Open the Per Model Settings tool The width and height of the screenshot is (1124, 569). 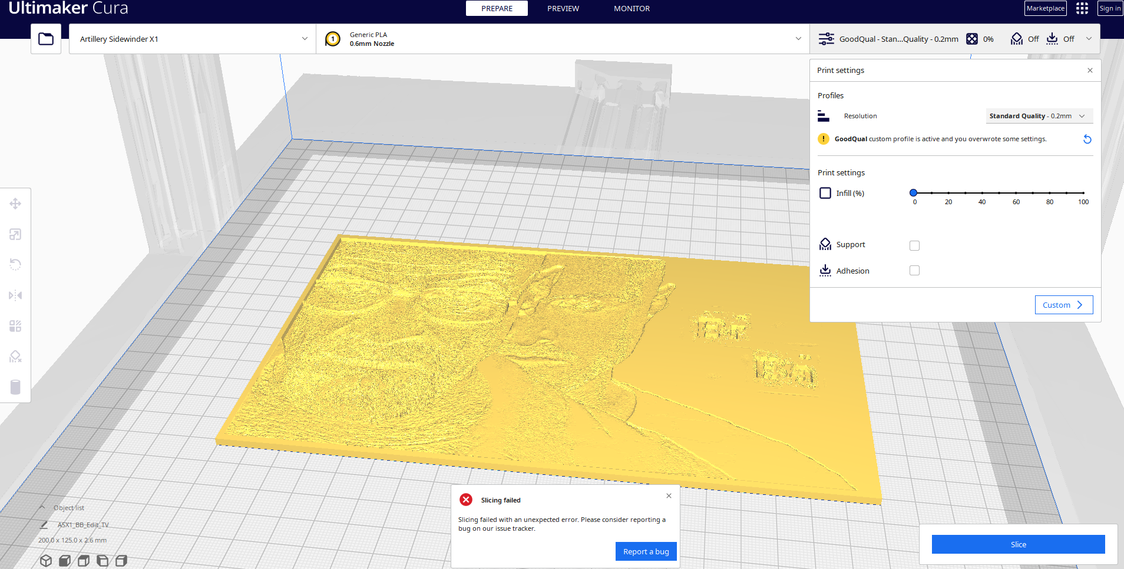15,325
